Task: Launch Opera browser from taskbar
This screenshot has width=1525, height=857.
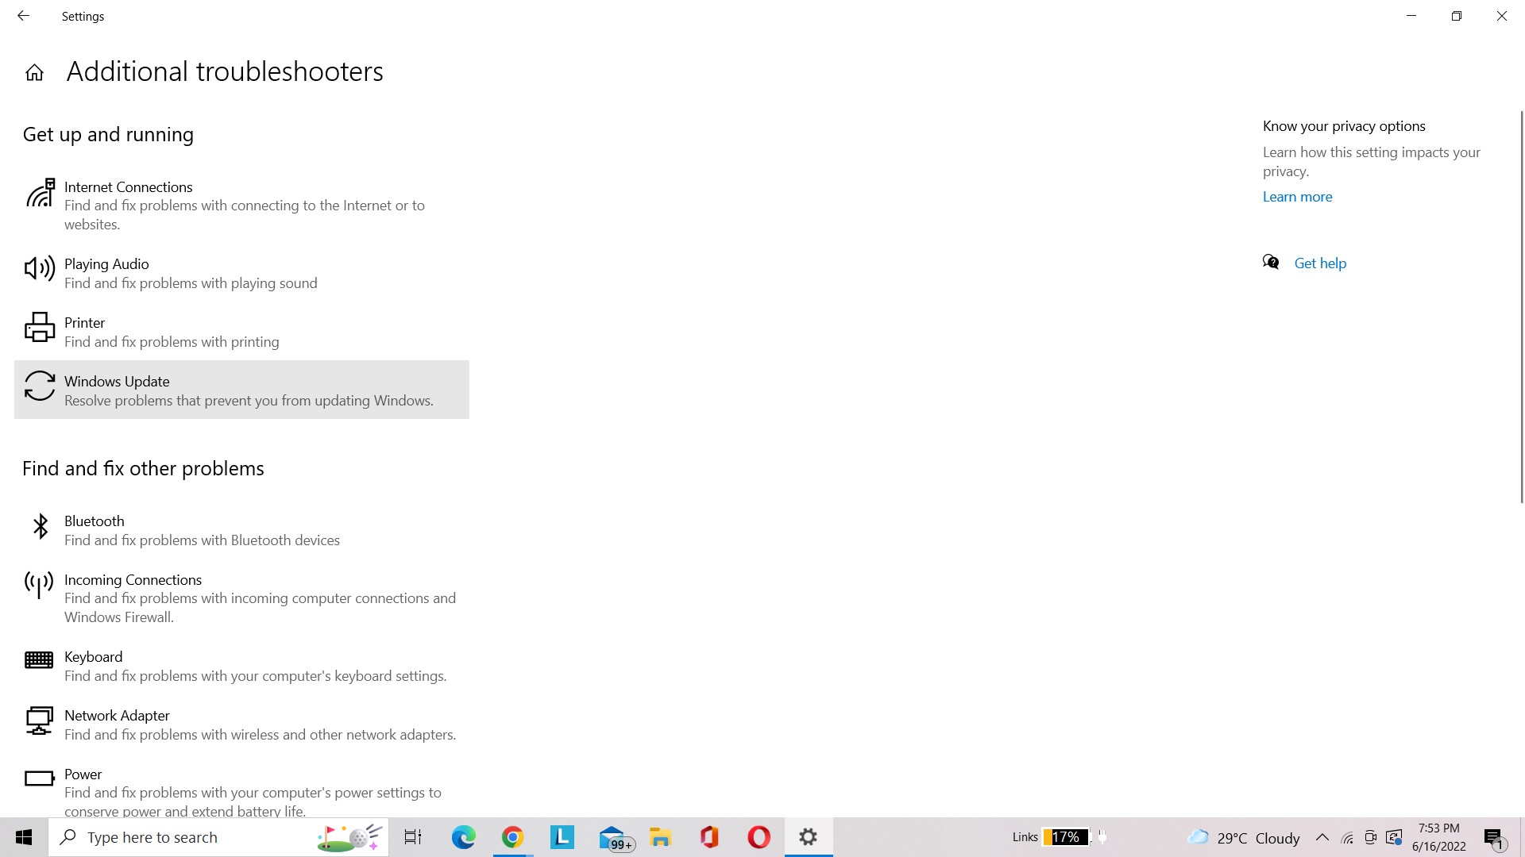Action: click(x=759, y=838)
